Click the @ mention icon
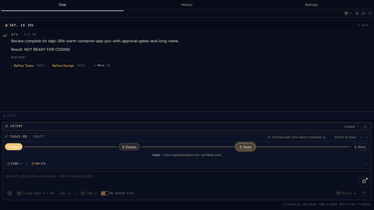 (x=10, y=193)
